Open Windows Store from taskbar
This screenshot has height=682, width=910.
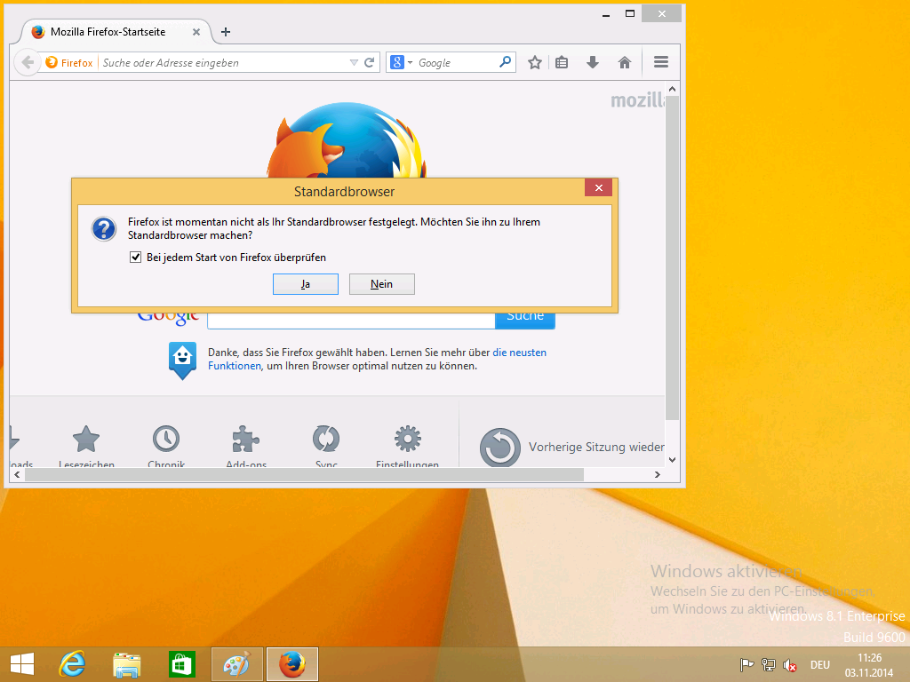pos(181,664)
